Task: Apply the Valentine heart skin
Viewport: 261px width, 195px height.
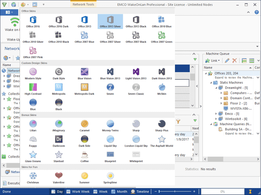Action: tap(59, 177)
